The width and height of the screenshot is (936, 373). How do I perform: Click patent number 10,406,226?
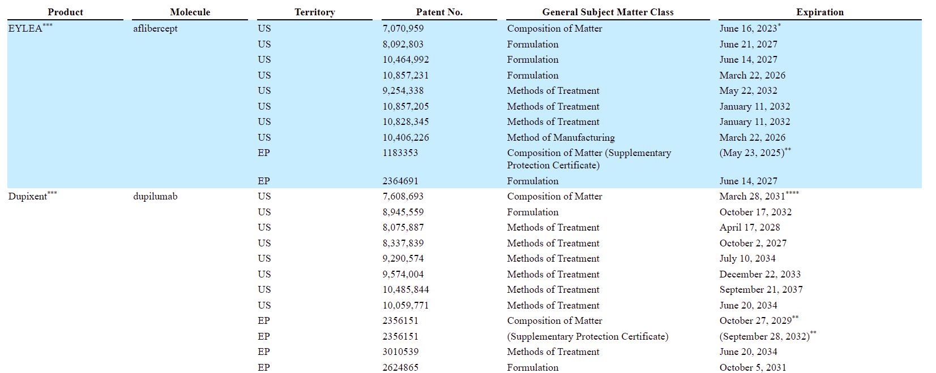405,137
